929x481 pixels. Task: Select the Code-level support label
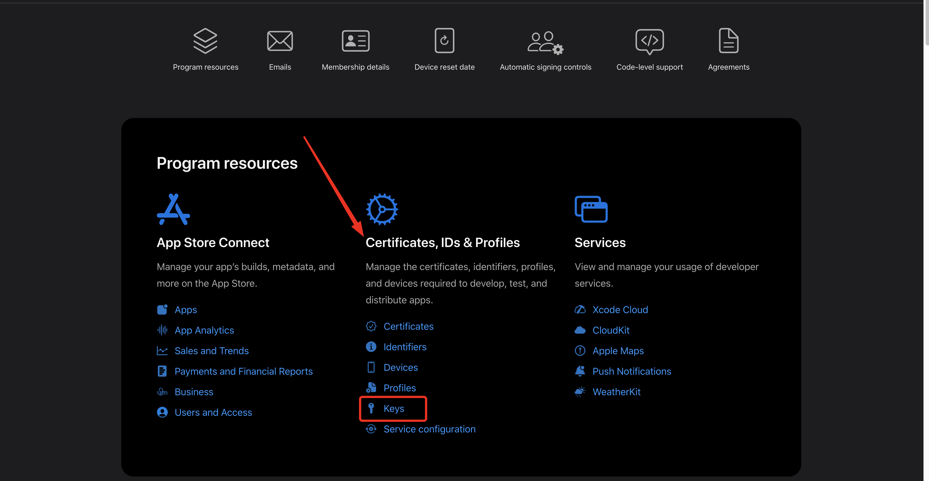click(x=649, y=67)
